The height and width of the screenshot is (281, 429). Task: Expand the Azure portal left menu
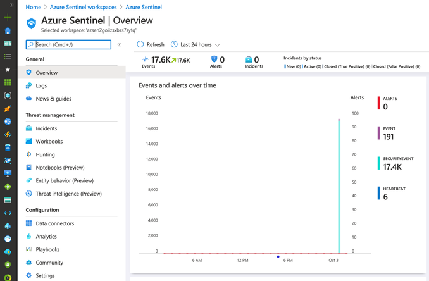click(x=11, y=5)
